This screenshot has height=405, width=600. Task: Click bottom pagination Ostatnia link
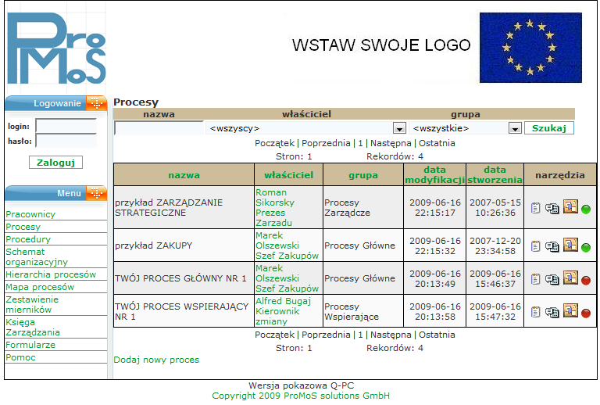[x=437, y=335]
